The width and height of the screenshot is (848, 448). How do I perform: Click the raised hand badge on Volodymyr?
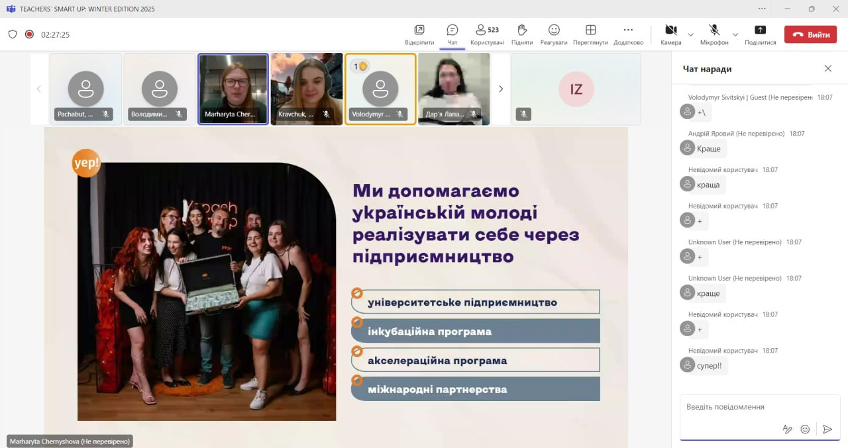[x=360, y=66]
